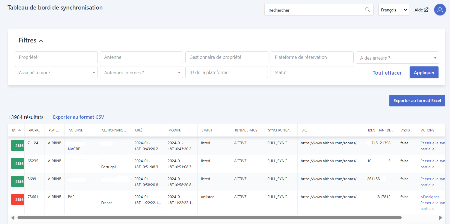
Task: Click M'assigner in row 73661
Action: coord(430,197)
